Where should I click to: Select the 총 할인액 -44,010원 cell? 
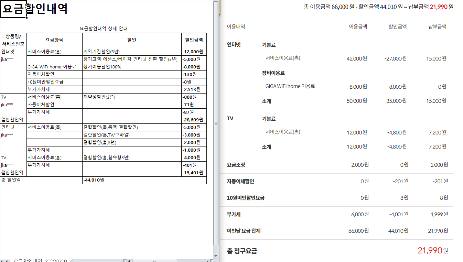click(144, 180)
